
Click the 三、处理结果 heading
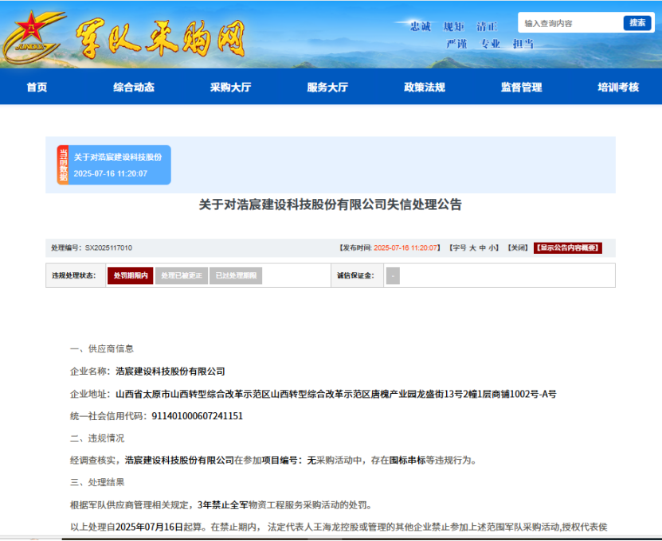click(x=97, y=482)
